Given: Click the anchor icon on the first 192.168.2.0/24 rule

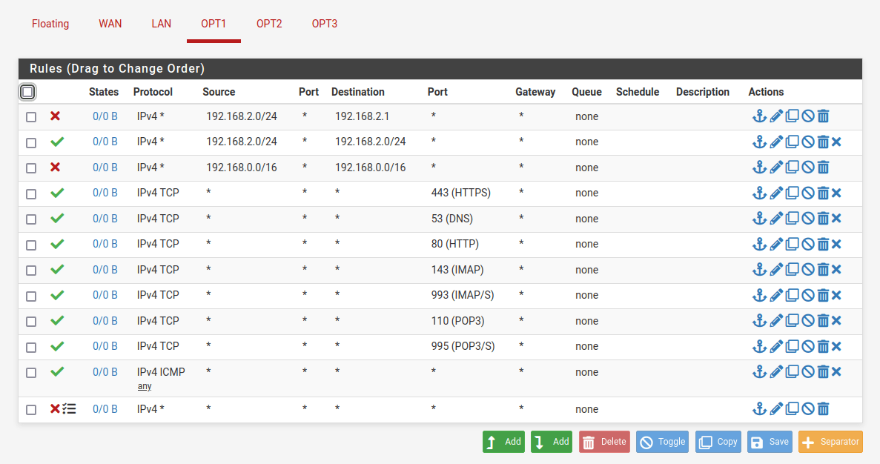Looking at the screenshot, I should pyautogui.click(x=759, y=116).
